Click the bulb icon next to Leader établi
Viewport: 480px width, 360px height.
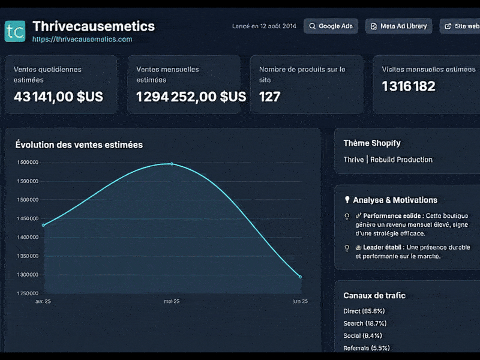coord(346,247)
